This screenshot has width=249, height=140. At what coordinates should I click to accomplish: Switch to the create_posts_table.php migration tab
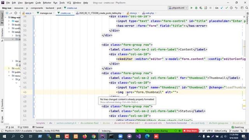(x=100, y=13)
